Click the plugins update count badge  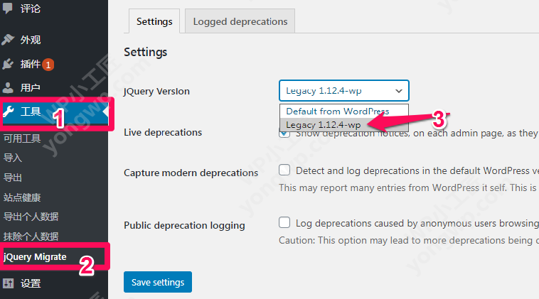coord(48,65)
